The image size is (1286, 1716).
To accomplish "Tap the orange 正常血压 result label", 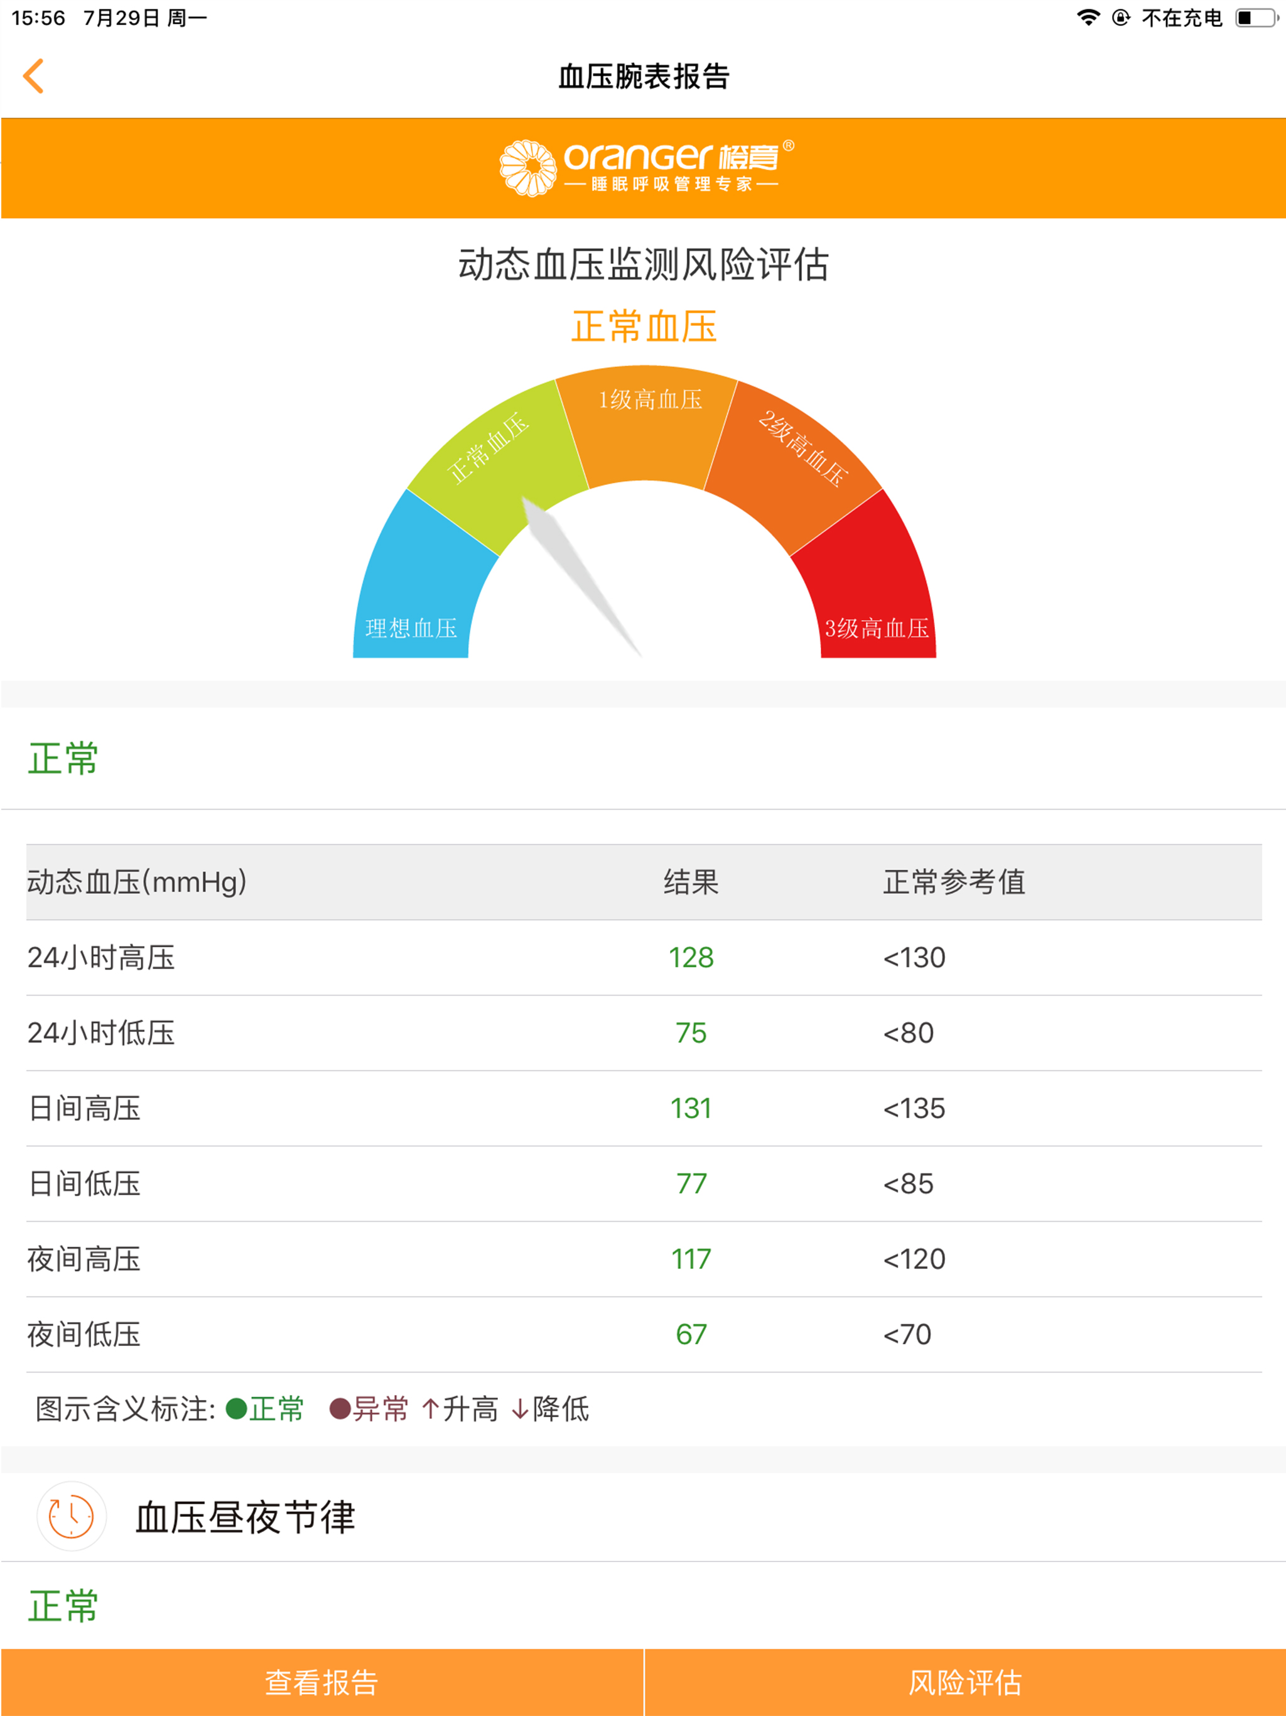I will [x=644, y=326].
